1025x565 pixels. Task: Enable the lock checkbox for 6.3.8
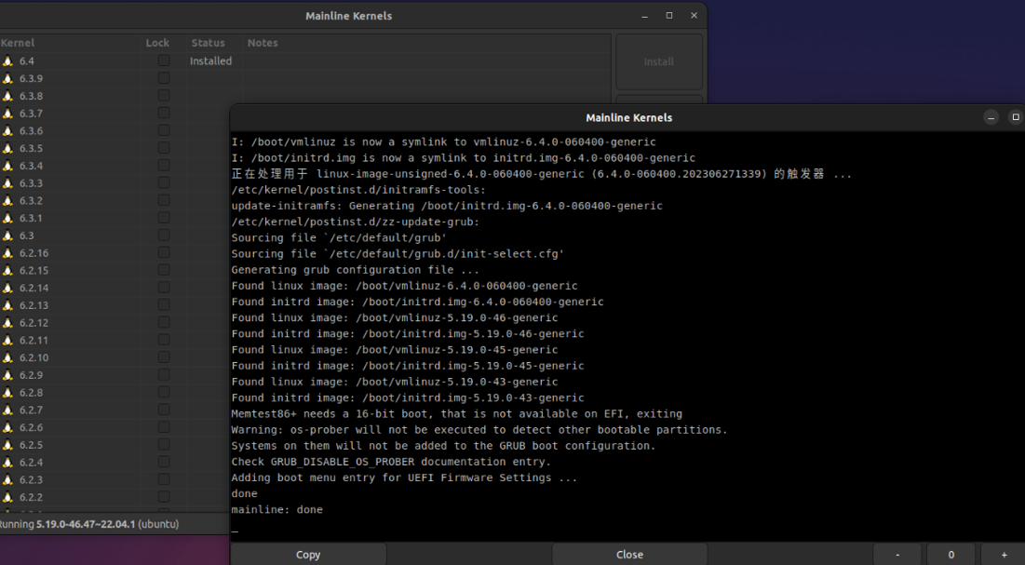click(164, 96)
